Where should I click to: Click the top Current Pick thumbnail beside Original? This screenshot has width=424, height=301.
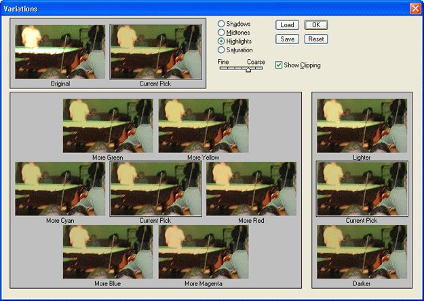coord(156,52)
